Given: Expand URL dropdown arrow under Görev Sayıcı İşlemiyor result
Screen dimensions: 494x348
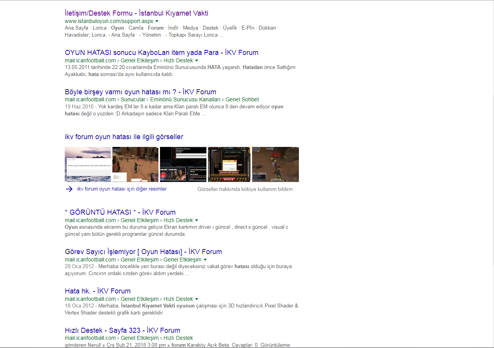Looking at the screenshot, I should tap(205, 260).
